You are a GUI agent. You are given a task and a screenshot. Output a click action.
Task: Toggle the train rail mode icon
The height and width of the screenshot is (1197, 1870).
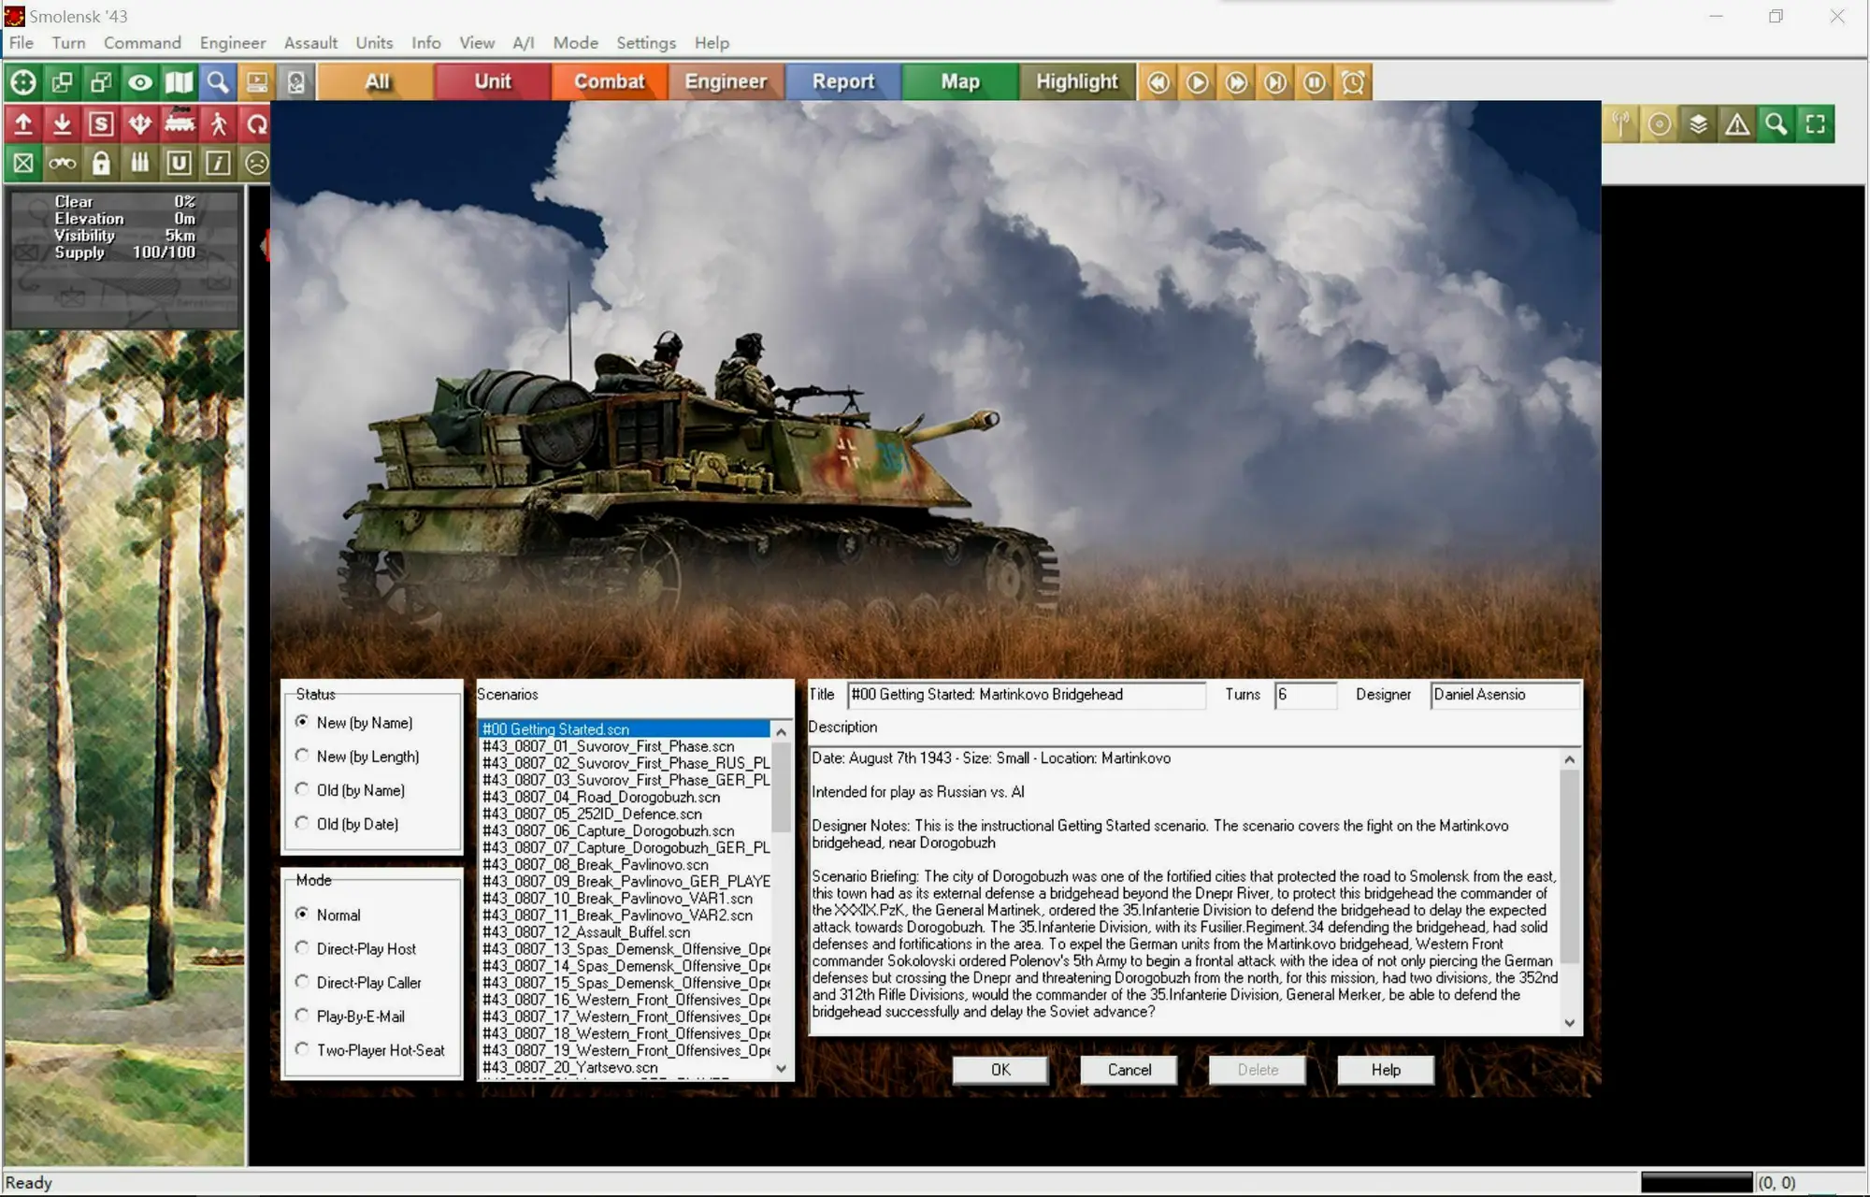point(179,123)
